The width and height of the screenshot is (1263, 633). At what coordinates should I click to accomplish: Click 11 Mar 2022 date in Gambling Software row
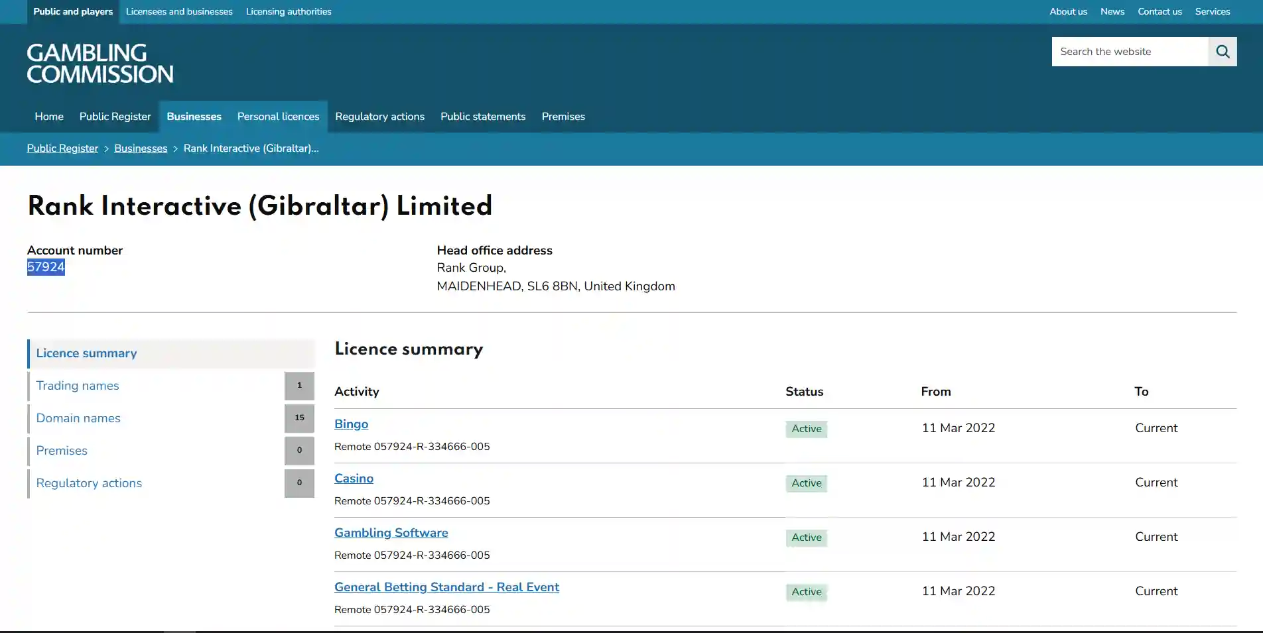click(959, 537)
